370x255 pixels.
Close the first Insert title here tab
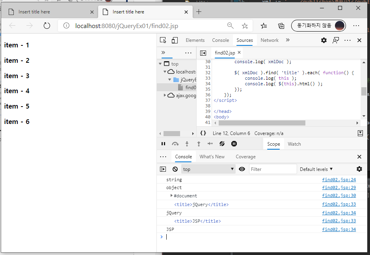coord(92,12)
